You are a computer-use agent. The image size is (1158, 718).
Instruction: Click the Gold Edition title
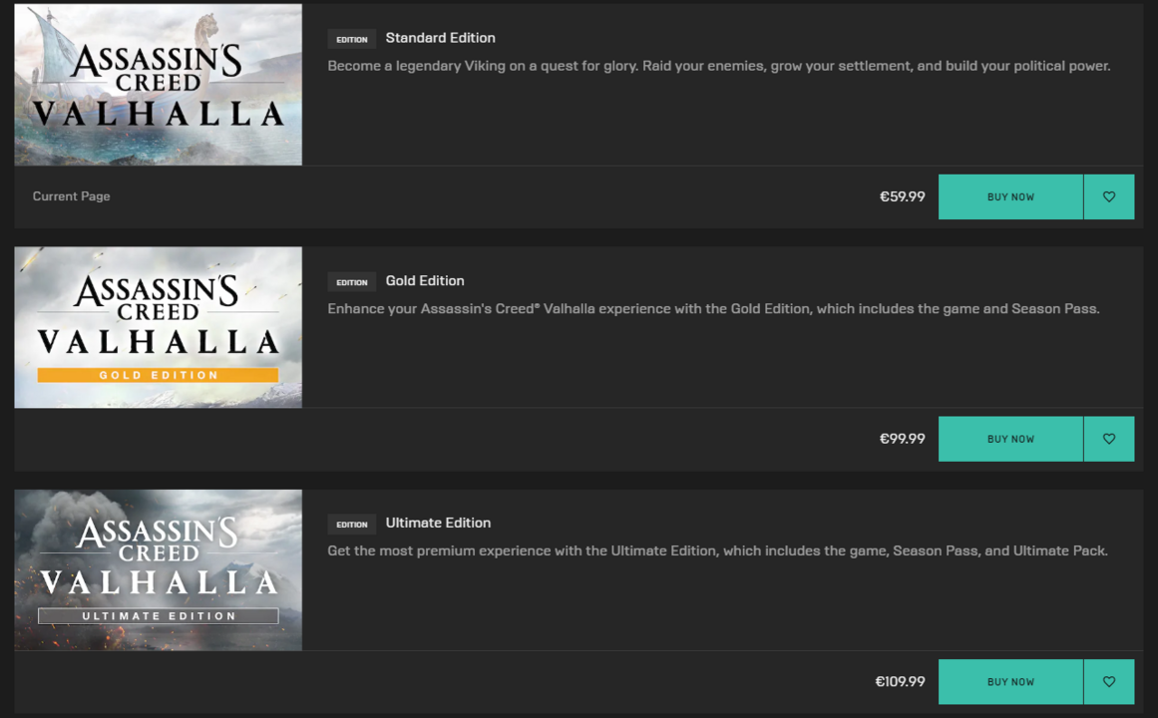coord(425,280)
